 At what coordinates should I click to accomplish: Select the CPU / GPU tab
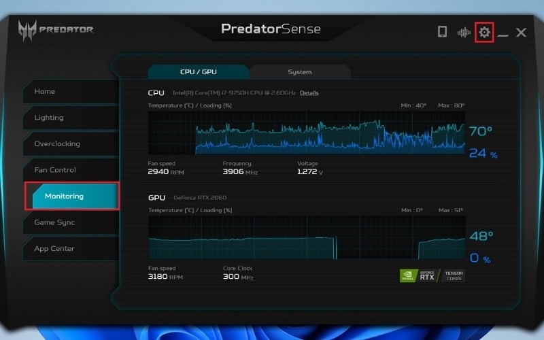point(198,72)
